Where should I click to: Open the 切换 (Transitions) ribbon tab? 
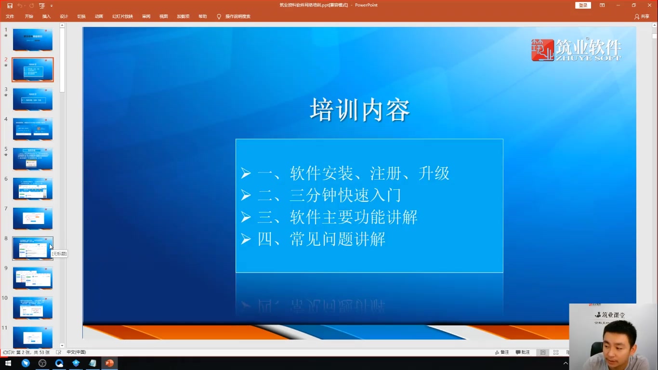(x=81, y=16)
